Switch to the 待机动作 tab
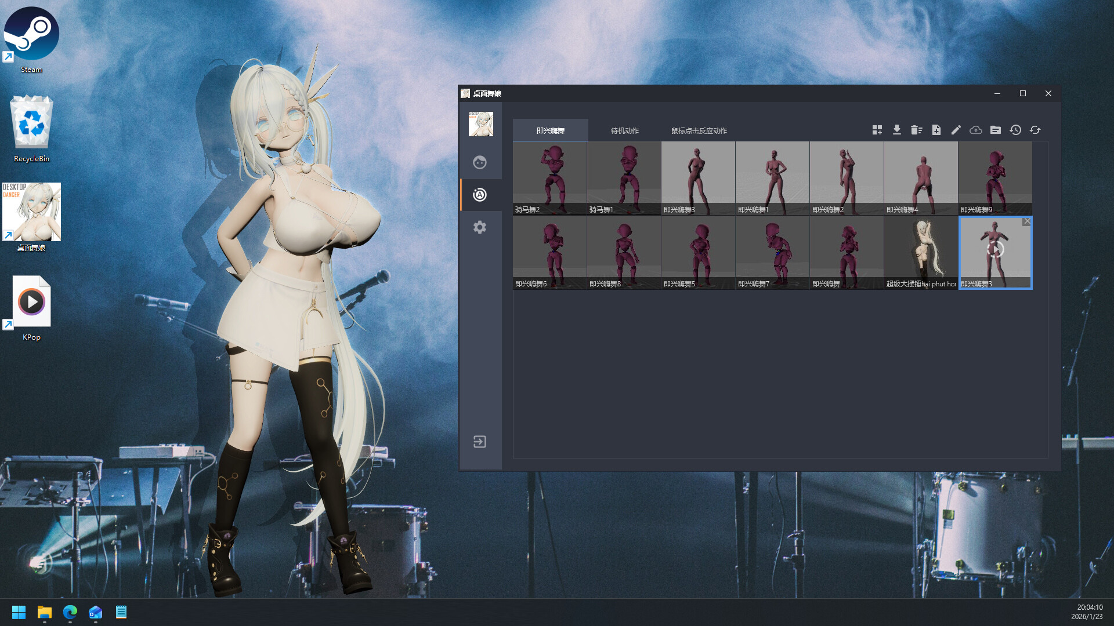The height and width of the screenshot is (626, 1114). coord(624,130)
